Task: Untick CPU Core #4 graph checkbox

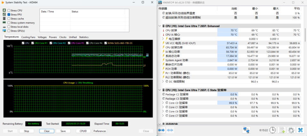Action: coord(87,43)
